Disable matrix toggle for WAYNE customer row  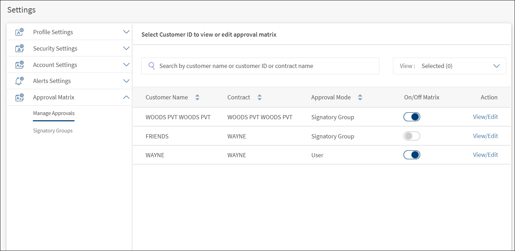coord(412,155)
